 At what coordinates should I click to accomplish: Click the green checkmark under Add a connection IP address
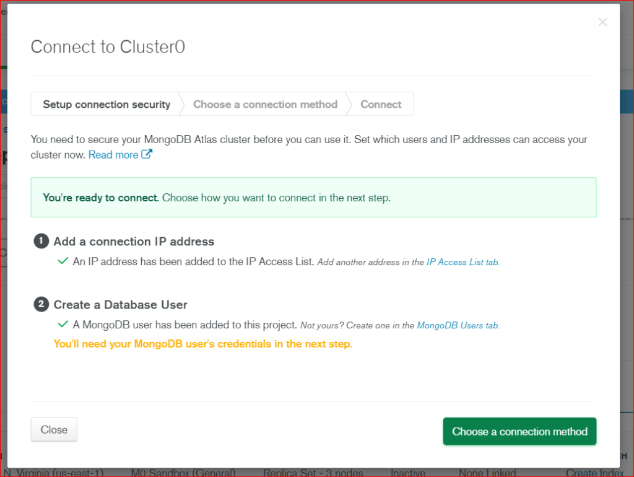tap(63, 261)
